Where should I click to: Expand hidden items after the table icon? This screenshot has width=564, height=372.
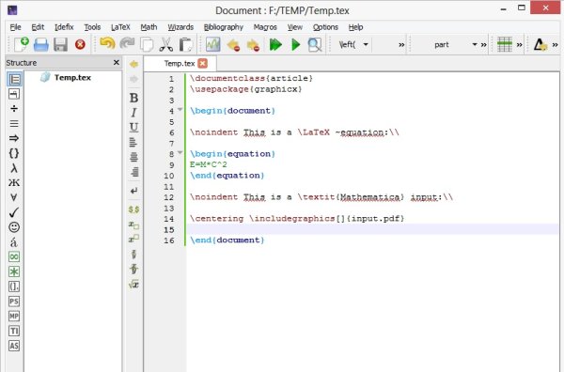click(520, 44)
